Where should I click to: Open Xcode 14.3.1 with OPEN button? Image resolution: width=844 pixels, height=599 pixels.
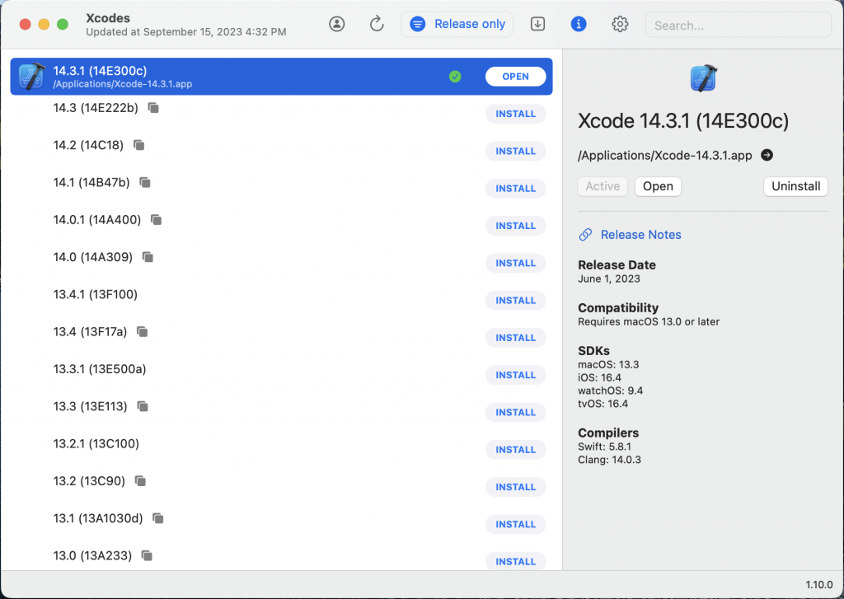(516, 77)
